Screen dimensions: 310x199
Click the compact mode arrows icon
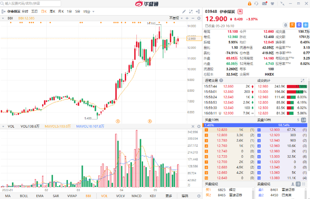coord(283,4)
